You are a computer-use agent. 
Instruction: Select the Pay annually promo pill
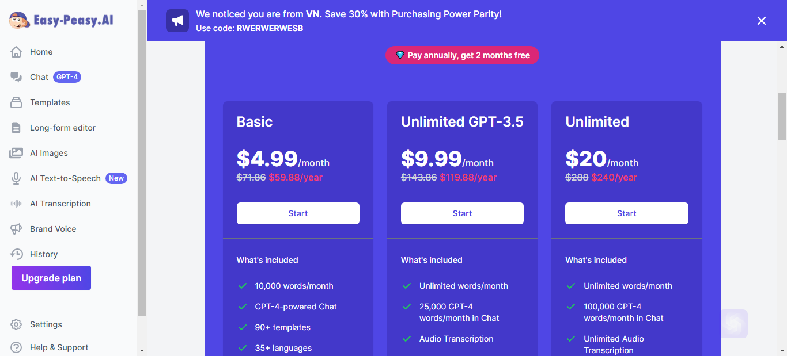[462, 55]
